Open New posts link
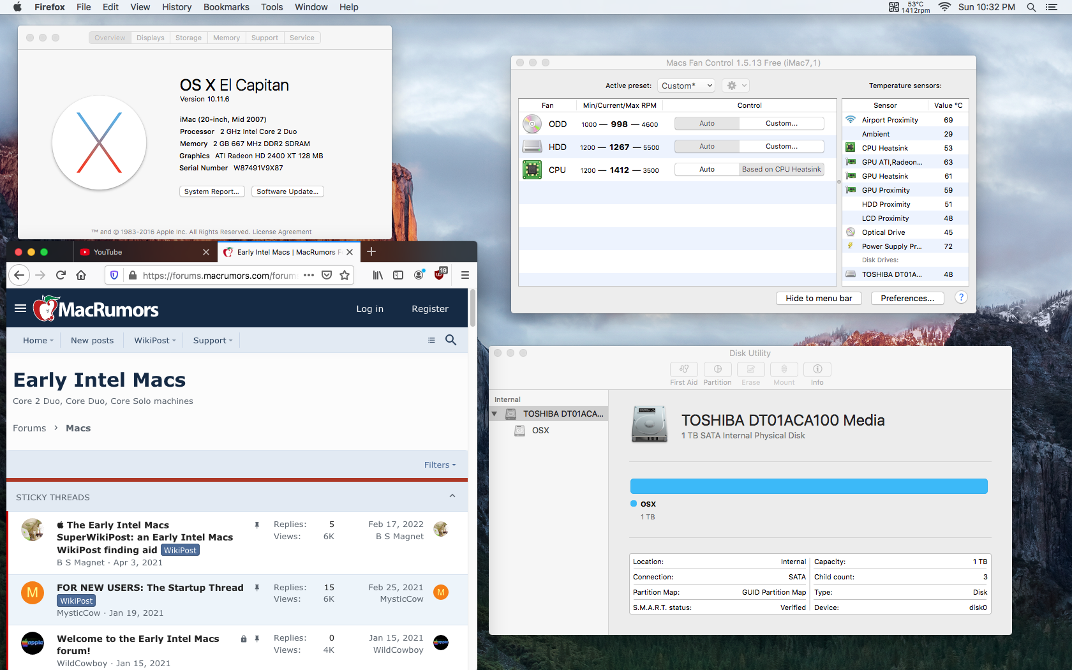The width and height of the screenshot is (1072, 670). coord(93,341)
